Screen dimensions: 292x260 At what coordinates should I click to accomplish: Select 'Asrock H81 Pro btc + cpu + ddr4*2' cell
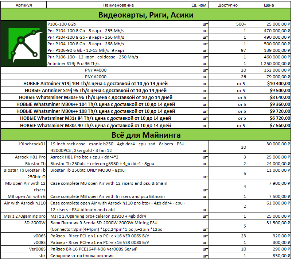(x=118, y=157)
